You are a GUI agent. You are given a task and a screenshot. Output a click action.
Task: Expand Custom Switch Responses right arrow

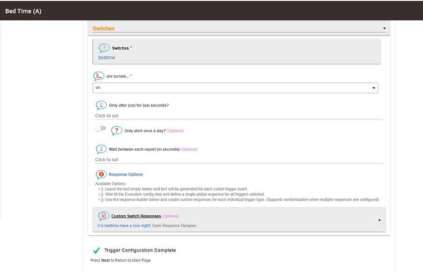coord(379,220)
